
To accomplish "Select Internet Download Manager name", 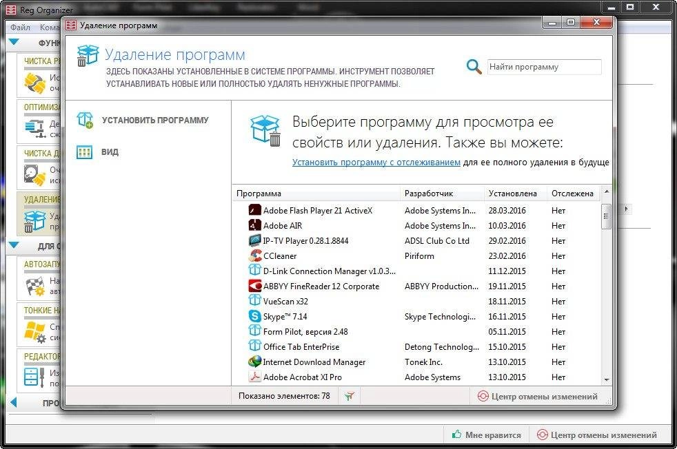I will pos(314,362).
